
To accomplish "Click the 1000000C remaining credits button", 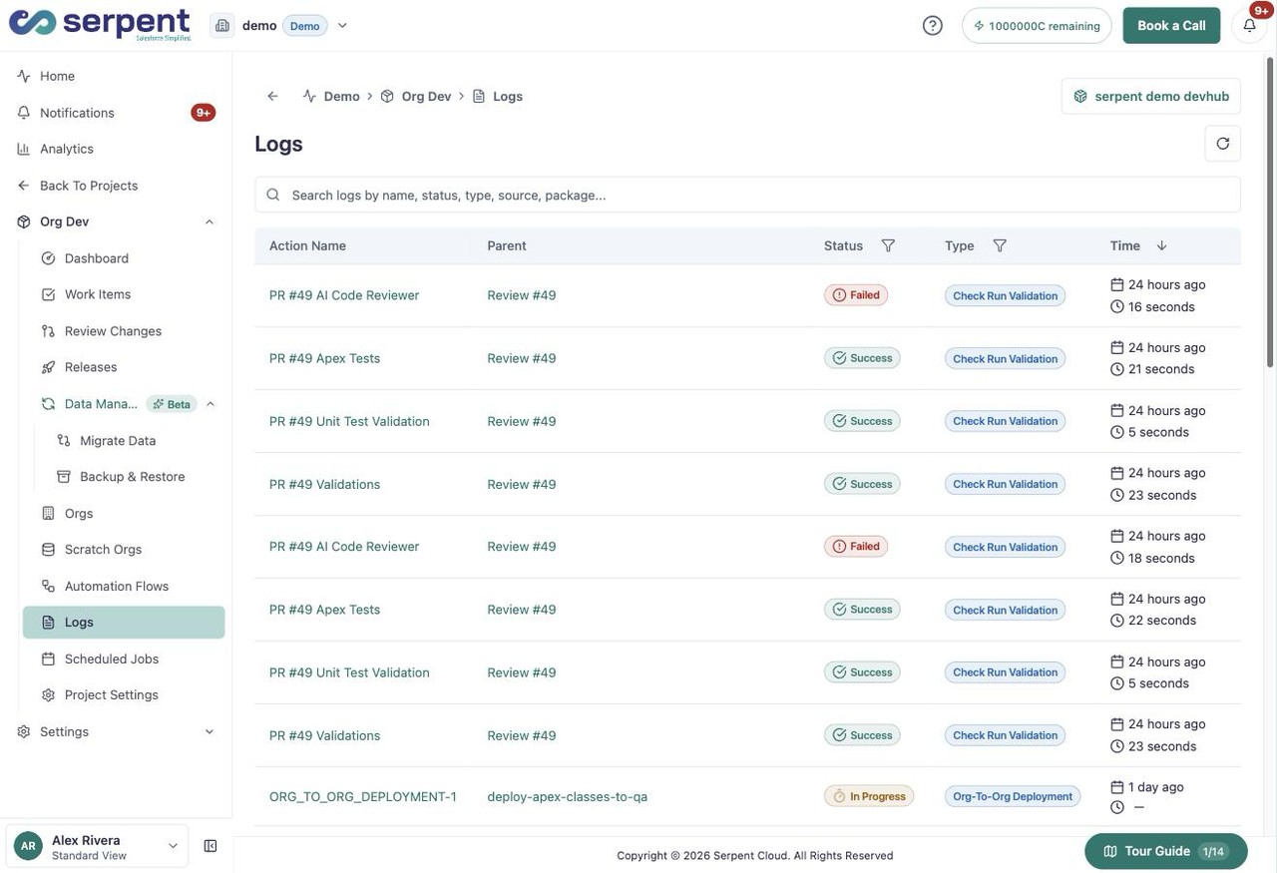I will click(1037, 26).
